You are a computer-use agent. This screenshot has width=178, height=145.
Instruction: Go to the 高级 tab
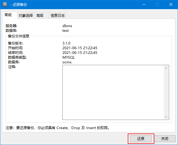40,16
